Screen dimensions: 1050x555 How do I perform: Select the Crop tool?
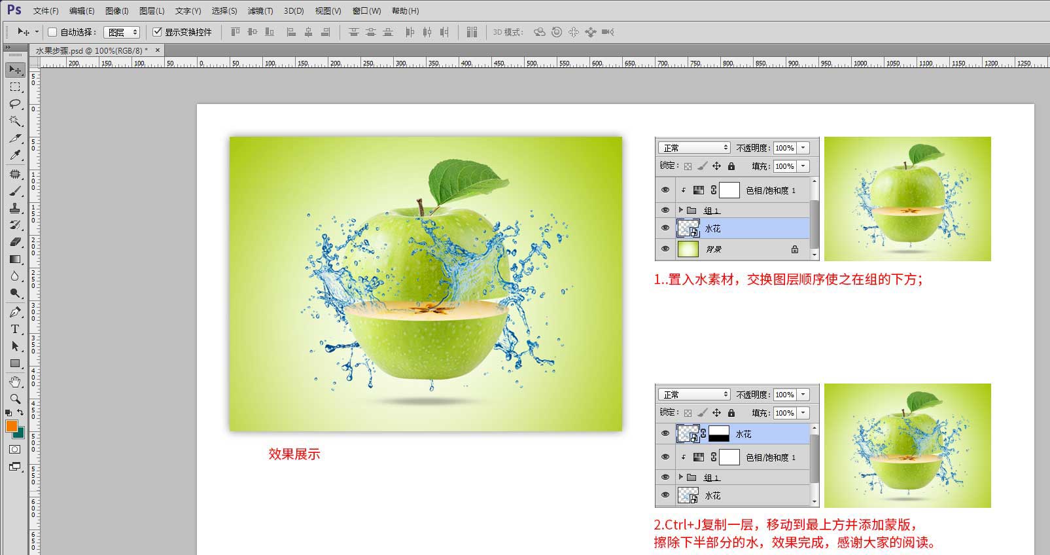pos(15,138)
